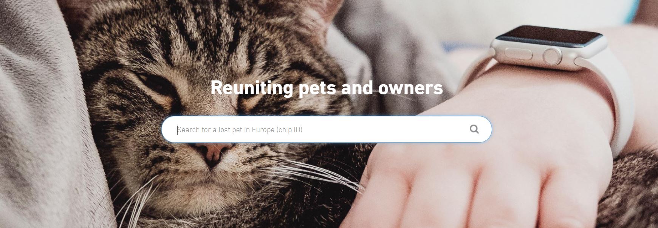This screenshot has width=658, height=228.
Task: Click the cat's pink nose in the hero image
Action: pyautogui.click(x=214, y=151)
